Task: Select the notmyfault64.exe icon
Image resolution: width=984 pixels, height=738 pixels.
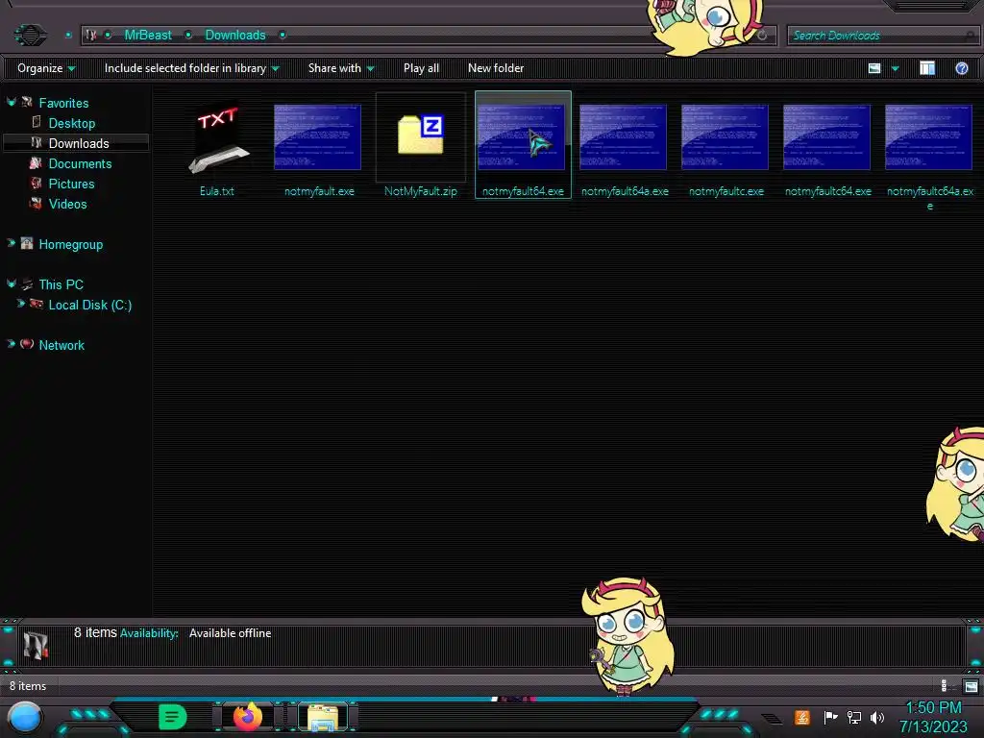Action: 521,136
